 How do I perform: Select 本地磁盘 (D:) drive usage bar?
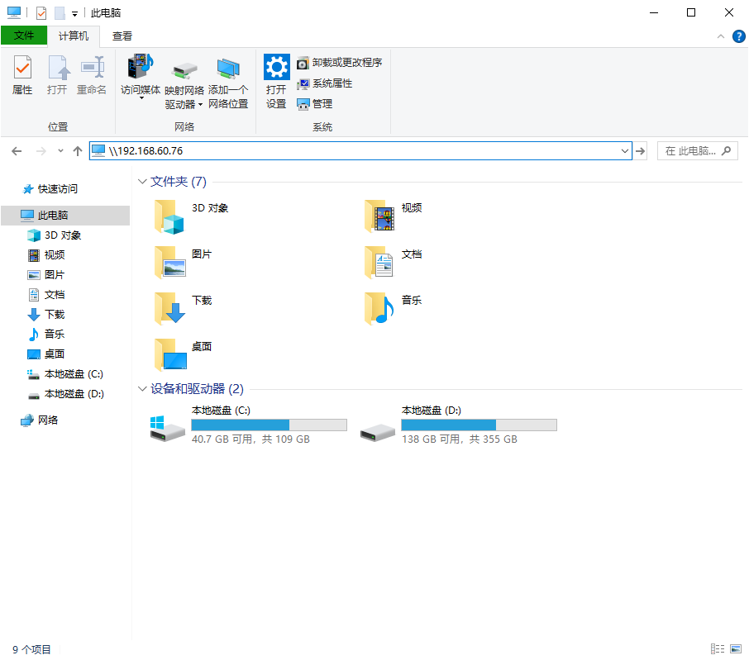click(x=479, y=425)
